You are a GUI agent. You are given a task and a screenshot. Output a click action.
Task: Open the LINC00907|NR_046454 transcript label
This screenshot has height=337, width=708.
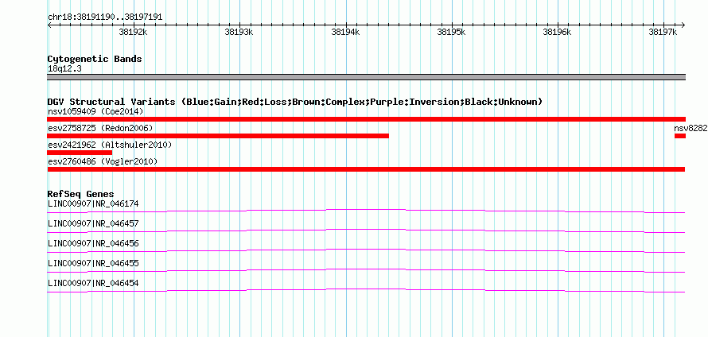93,283
